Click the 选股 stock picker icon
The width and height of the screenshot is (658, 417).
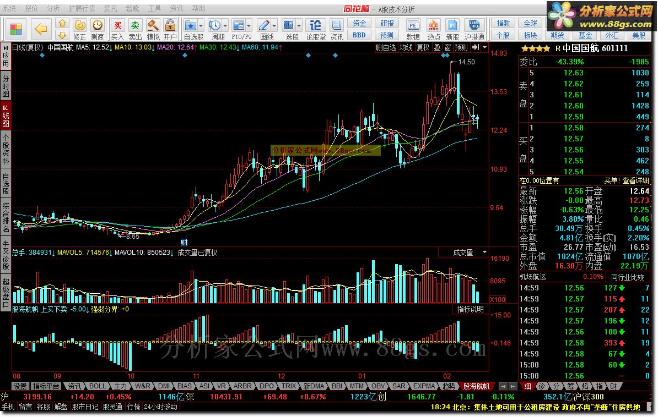pyautogui.click(x=289, y=25)
